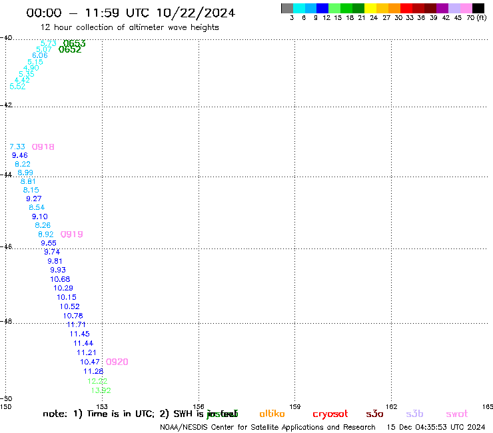Click the wave height value 9.81
Viewport: 493px width, 433px height.
55,261
